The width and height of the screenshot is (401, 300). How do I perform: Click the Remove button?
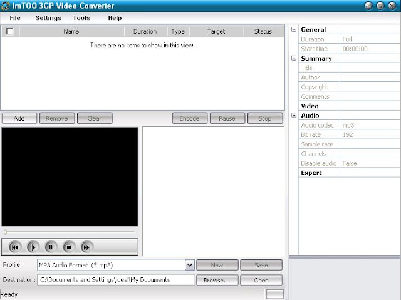tap(57, 118)
